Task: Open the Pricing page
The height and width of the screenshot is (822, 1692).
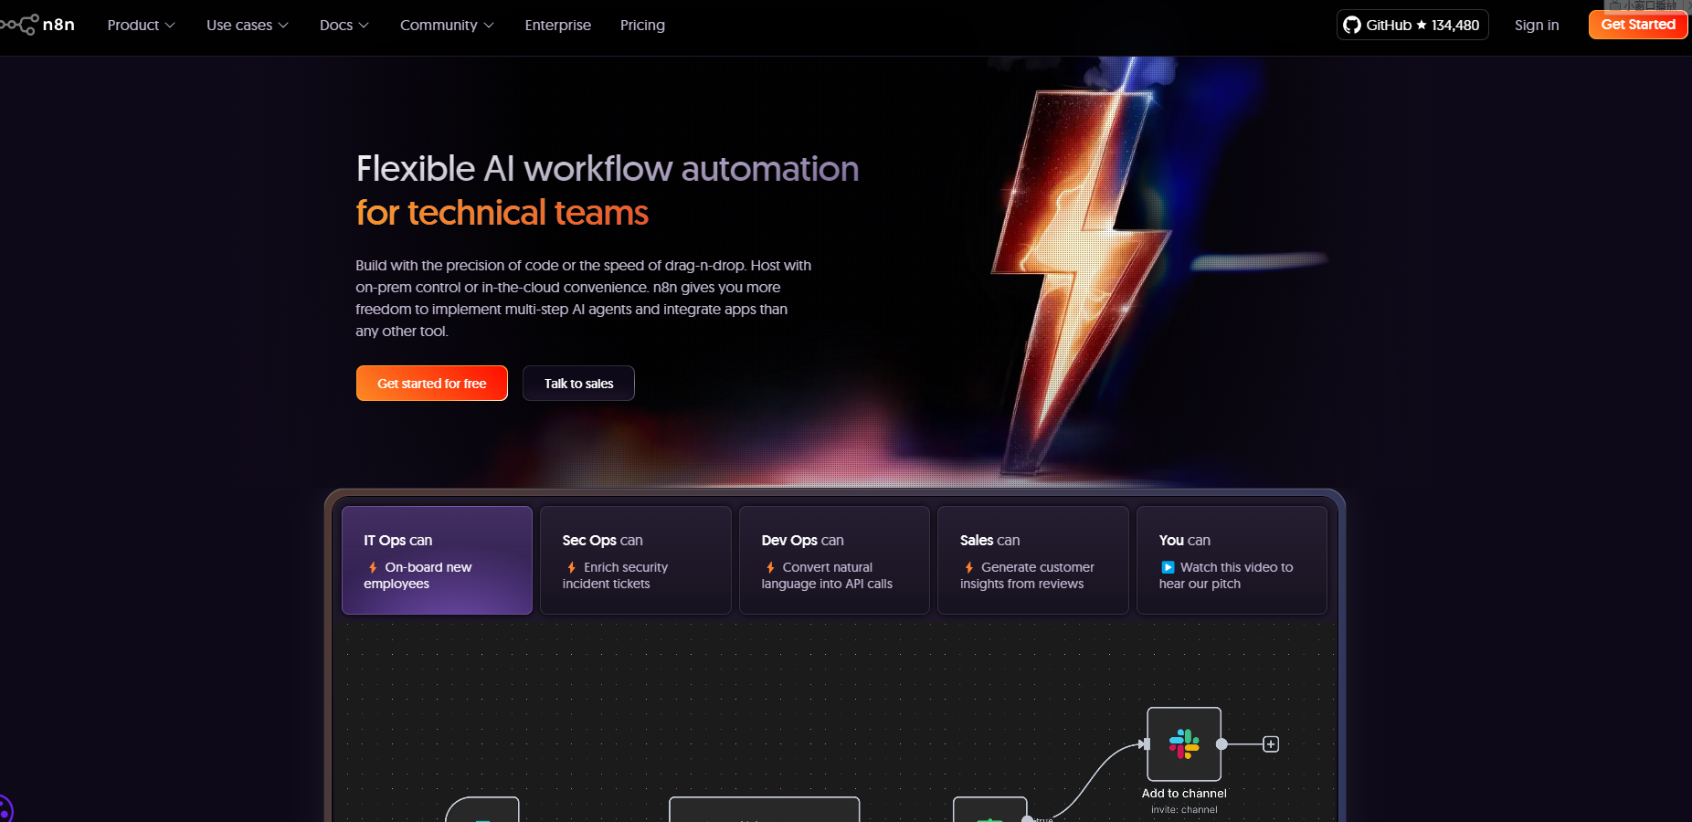Action: tap(642, 26)
